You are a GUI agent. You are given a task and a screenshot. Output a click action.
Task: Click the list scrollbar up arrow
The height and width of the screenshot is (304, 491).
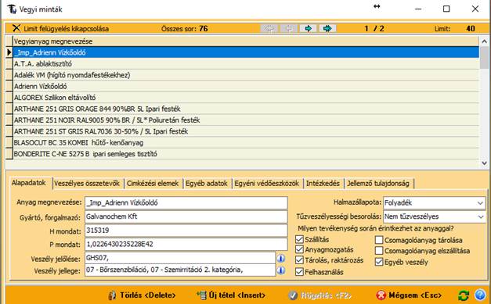484,41
